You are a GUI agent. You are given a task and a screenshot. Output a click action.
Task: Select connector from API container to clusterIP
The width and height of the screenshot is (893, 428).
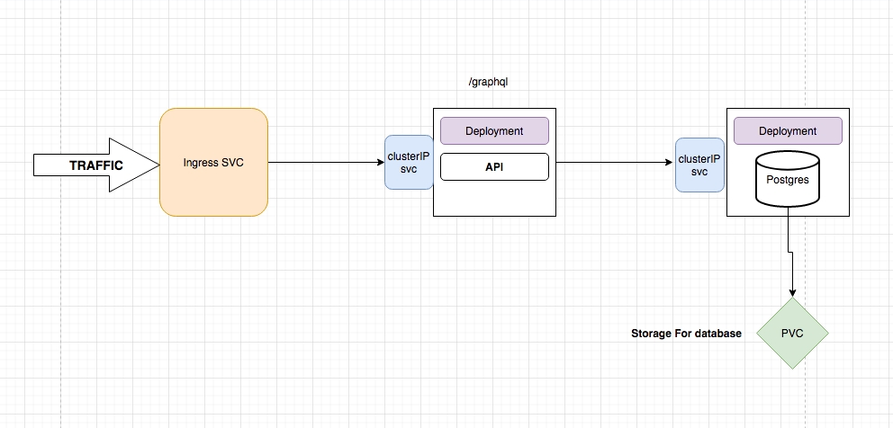[615, 162]
